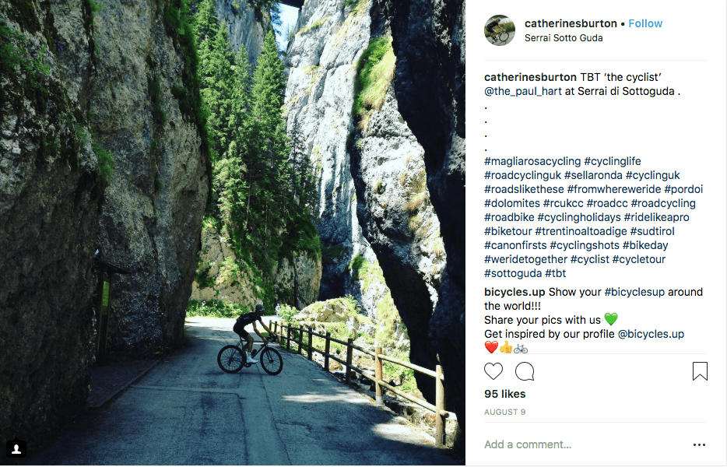Open the @the_paul_hart mention
The image size is (727, 467).
point(525,91)
